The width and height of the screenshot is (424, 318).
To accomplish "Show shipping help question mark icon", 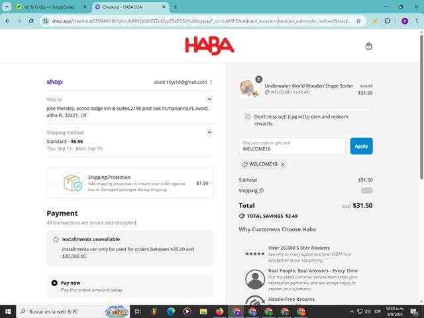I will pyautogui.click(x=262, y=190).
